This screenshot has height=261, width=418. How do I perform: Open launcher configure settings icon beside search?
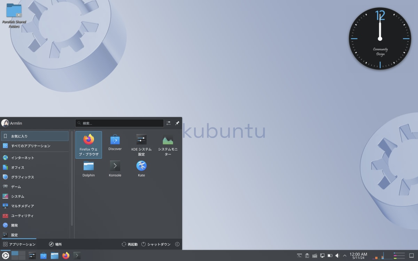click(169, 123)
